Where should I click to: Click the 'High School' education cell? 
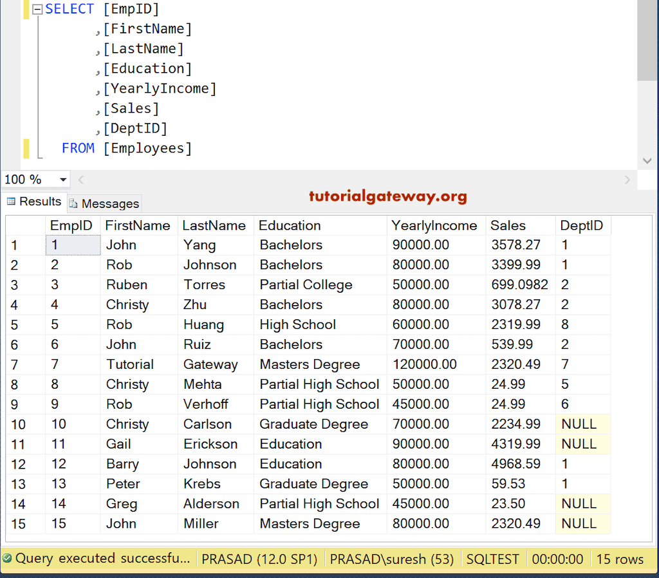click(x=320, y=324)
